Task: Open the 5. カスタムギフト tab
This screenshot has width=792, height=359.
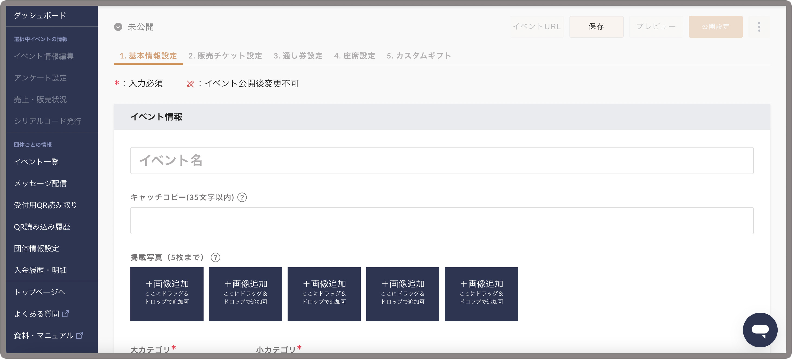Action: 419,56
